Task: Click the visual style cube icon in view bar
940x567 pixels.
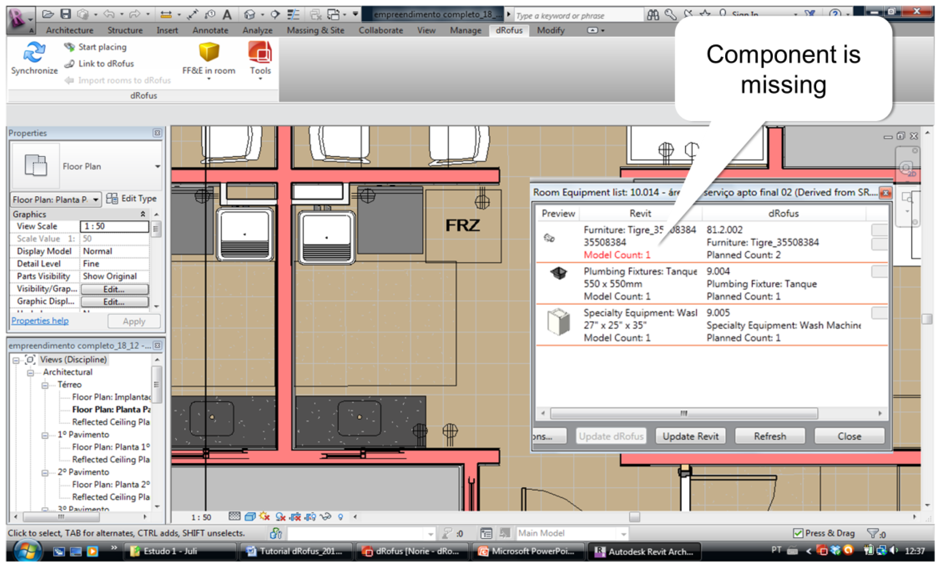Action: (250, 517)
